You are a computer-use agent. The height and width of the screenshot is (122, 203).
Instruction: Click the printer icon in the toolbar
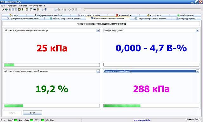tap(65, 9)
